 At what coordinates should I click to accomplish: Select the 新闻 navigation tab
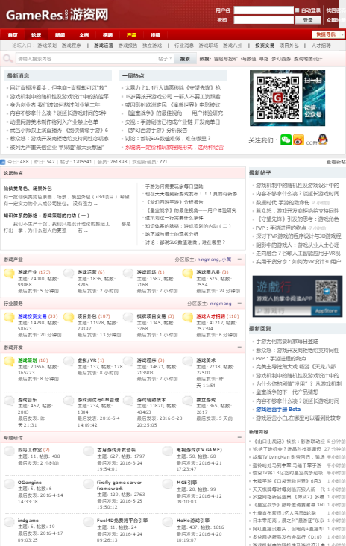60,35
